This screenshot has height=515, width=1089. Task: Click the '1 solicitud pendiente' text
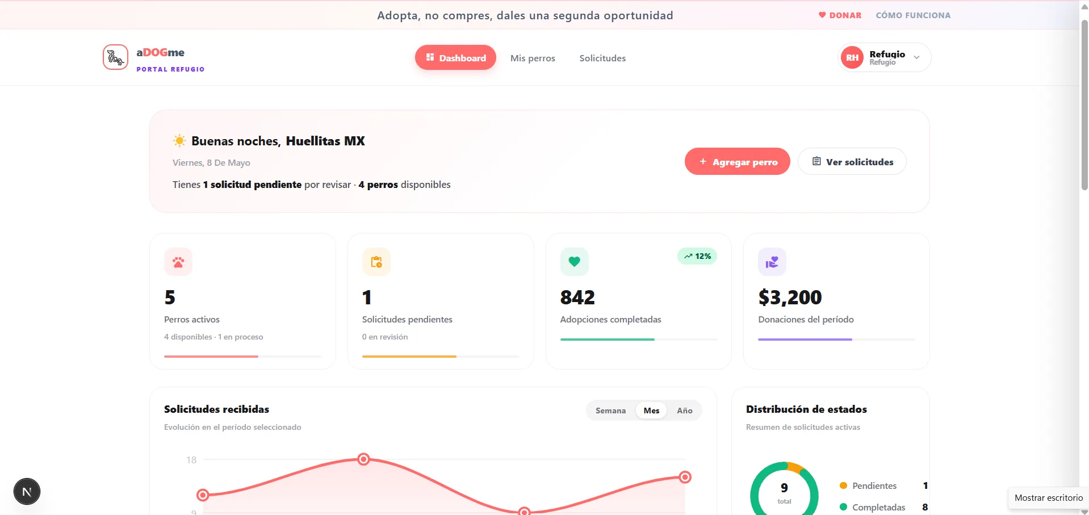tap(252, 185)
